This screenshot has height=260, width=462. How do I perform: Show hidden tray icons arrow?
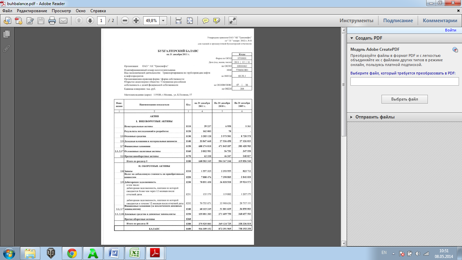pos(393,253)
